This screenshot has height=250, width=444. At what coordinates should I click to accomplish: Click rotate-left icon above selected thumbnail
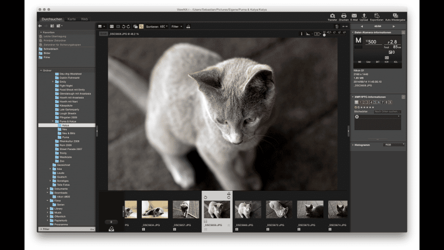coord(206,197)
